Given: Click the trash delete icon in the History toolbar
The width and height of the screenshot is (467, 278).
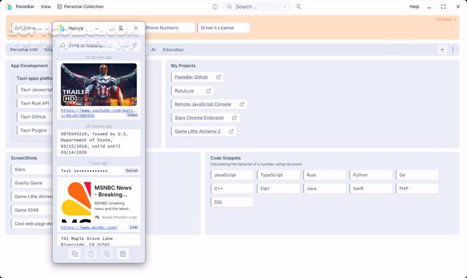Looking at the screenshot, I should click(91, 254).
